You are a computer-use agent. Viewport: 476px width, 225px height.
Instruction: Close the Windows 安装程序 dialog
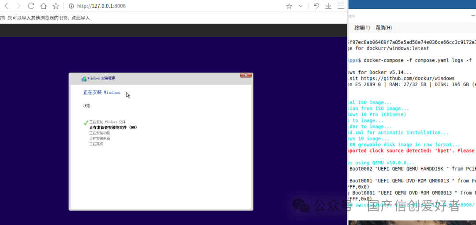pyautogui.click(x=246, y=75)
